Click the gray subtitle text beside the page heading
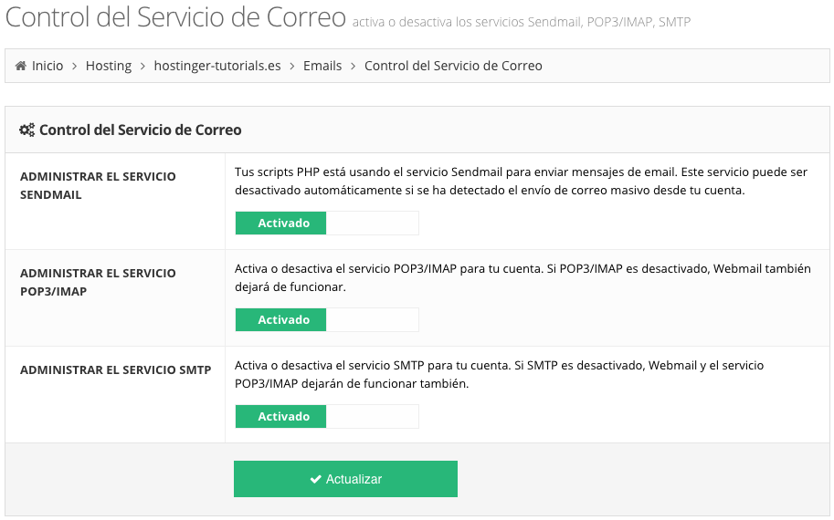The image size is (834, 520). [521, 21]
